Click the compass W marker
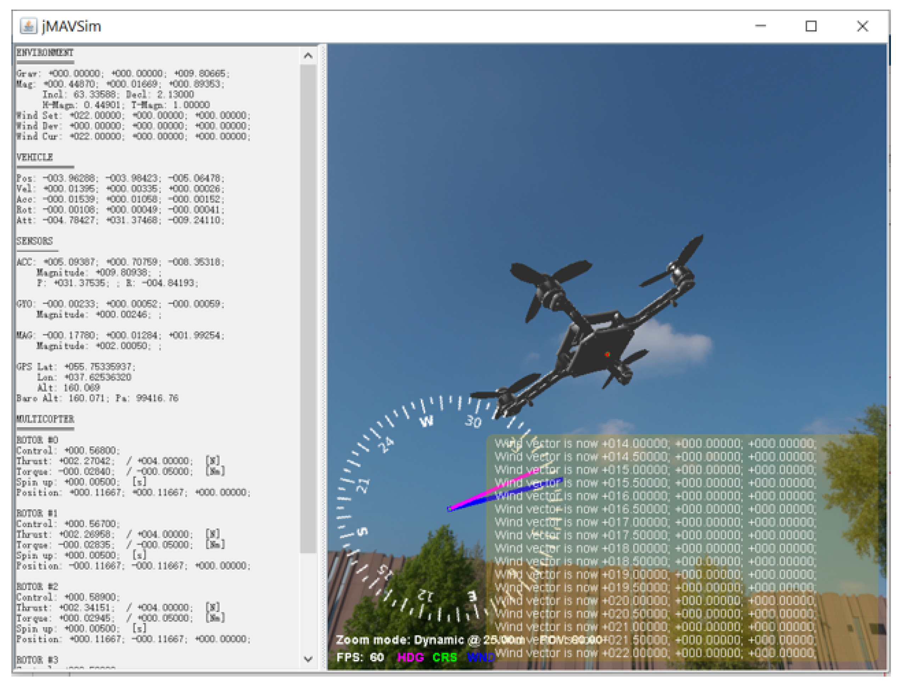 pos(427,421)
